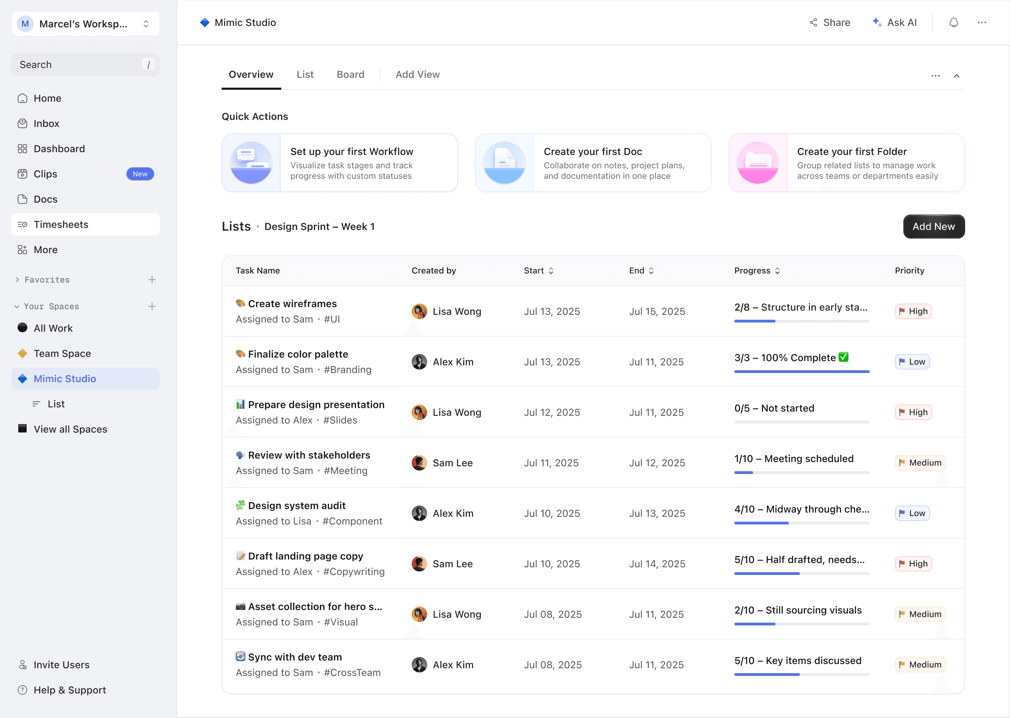This screenshot has height=718, width=1010.
Task: Add a favorite with plus icon
Action: [152, 280]
